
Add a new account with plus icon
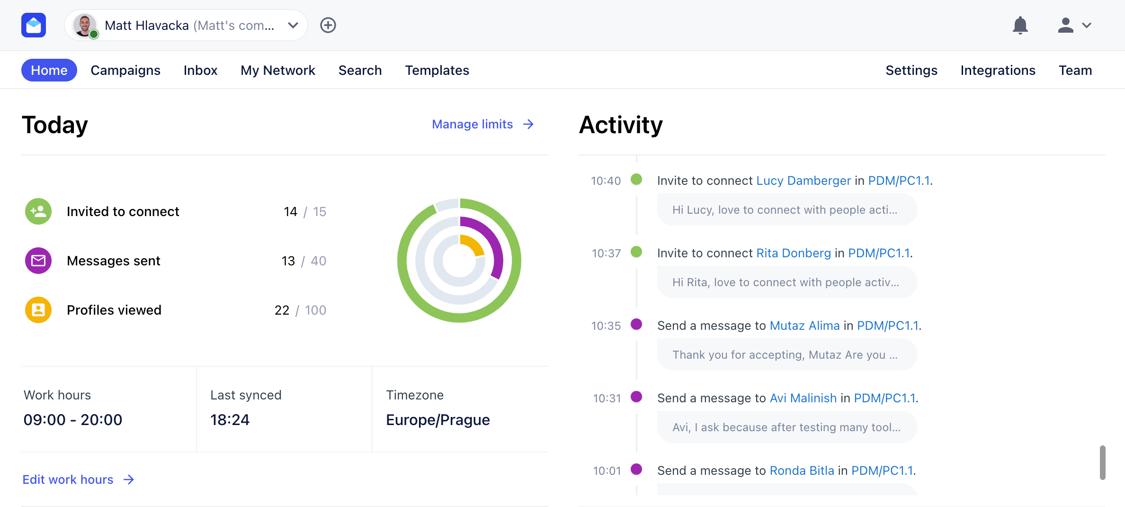click(x=328, y=25)
